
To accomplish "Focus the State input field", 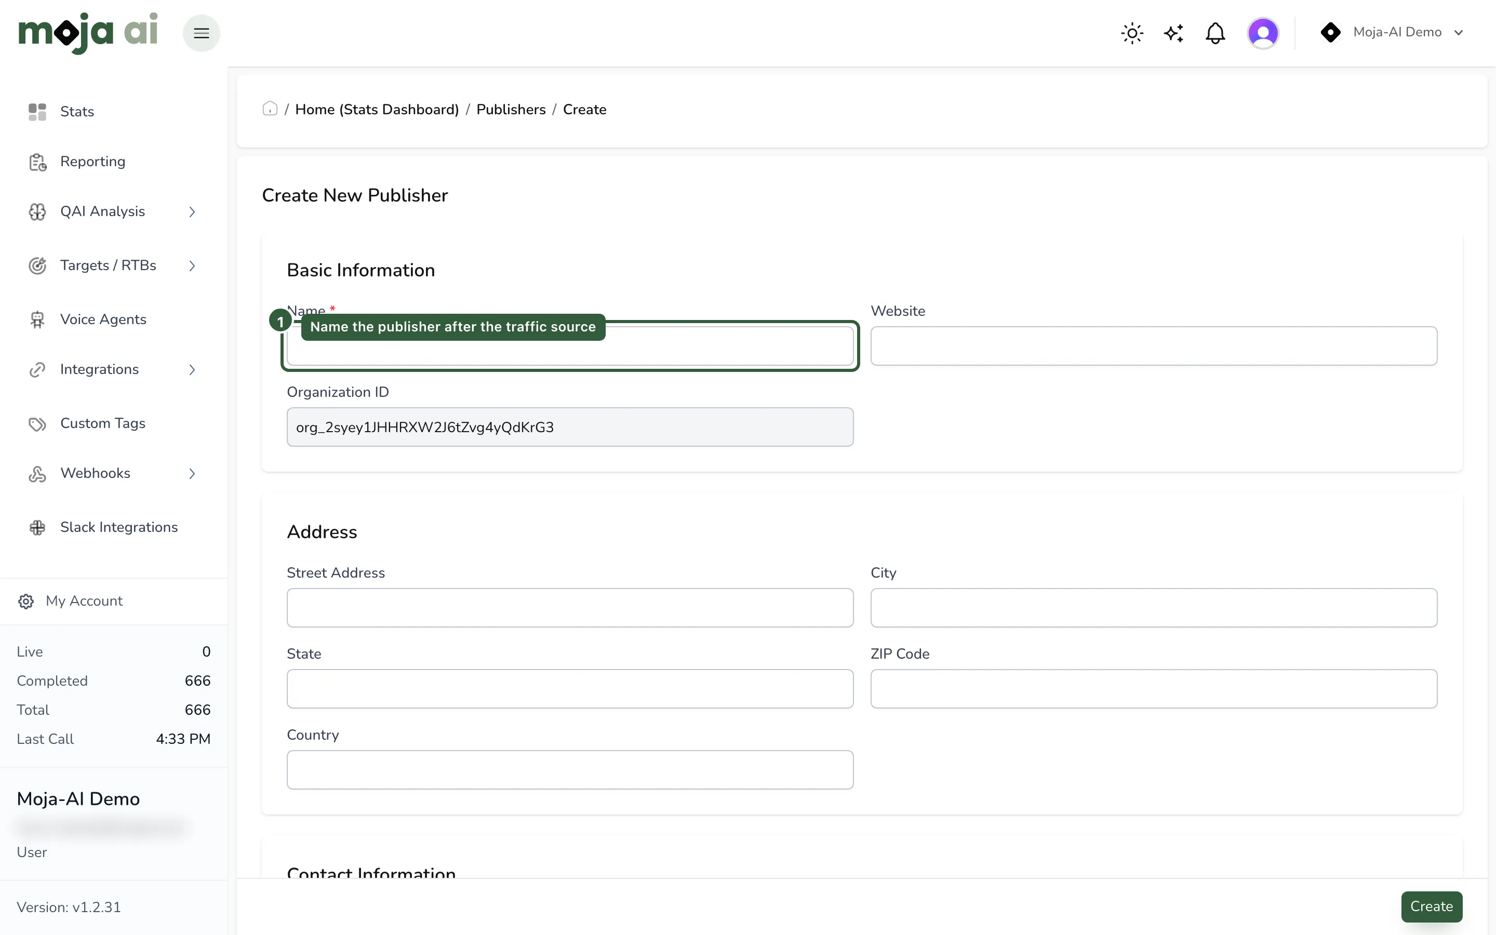I will 570,688.
